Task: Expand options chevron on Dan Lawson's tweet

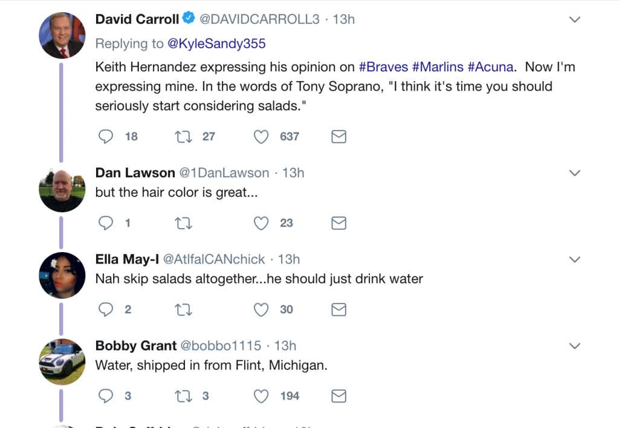Action: [575, 173]
